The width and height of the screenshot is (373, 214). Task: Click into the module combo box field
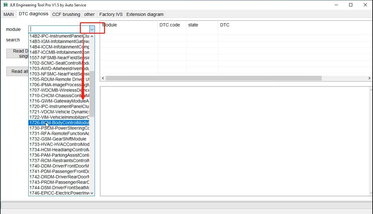click(x=59, y=29)
